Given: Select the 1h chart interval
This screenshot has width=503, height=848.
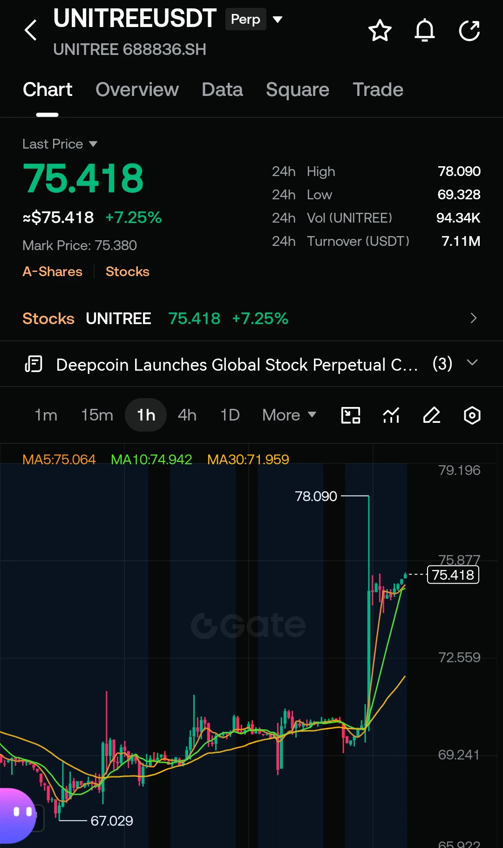Looking at the screenshot, I should [x=146, y=415].
